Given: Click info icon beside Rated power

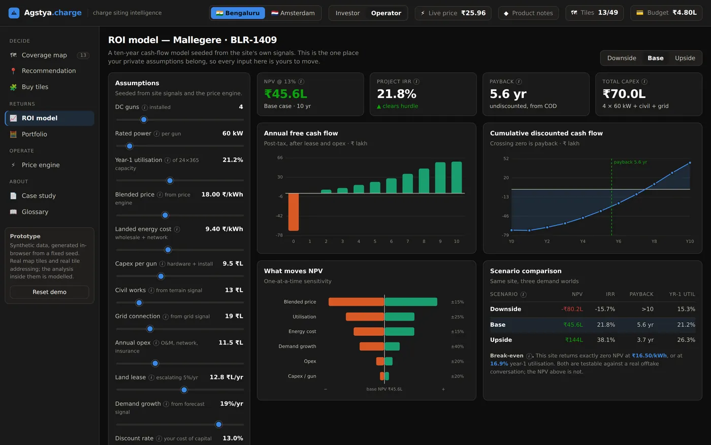Looking at the screenshot, I should coord(156,134).
